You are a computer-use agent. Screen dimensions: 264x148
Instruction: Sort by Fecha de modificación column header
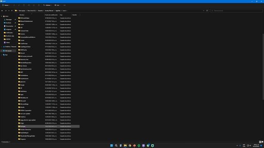[x=52, y=15]
